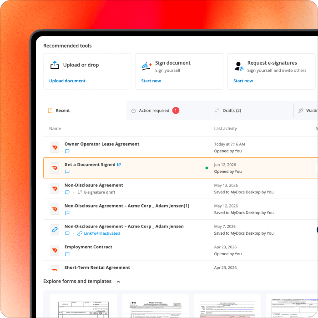The image size is (318, 318).
Task: Click the clock icon on Action required tab
Action: 133,111
